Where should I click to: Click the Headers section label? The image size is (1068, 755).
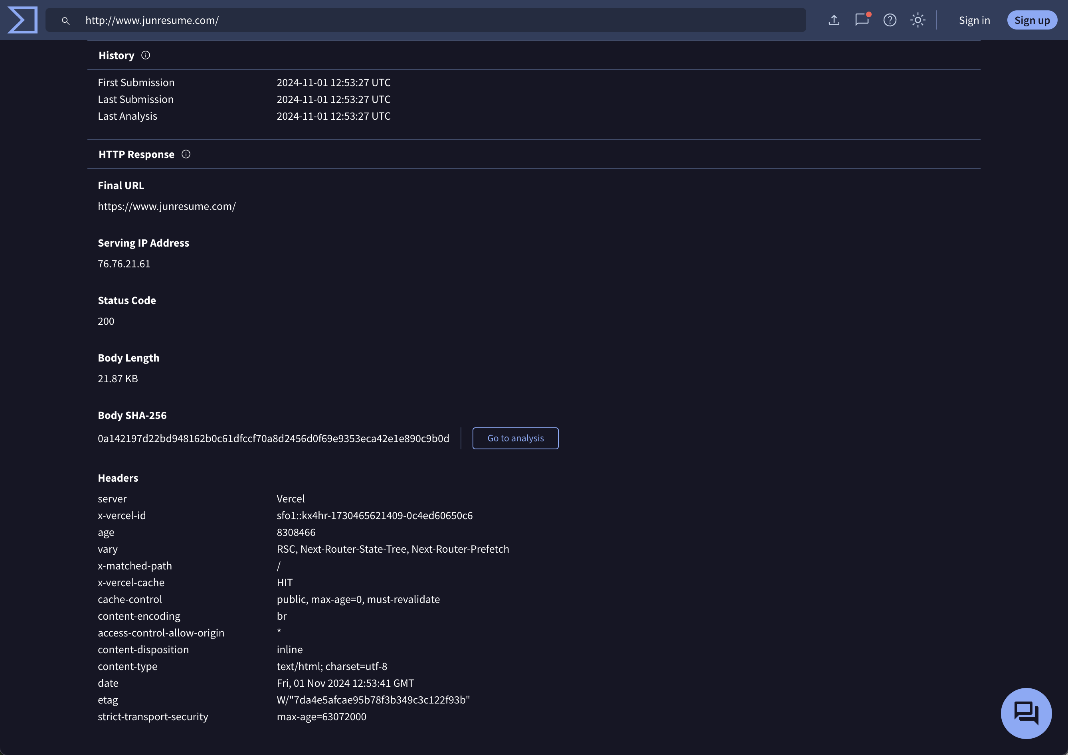[x=118, y=478]
